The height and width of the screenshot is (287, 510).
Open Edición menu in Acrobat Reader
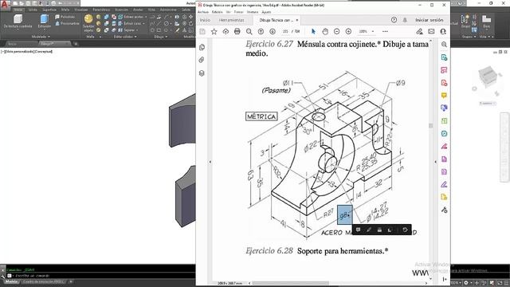217,12
